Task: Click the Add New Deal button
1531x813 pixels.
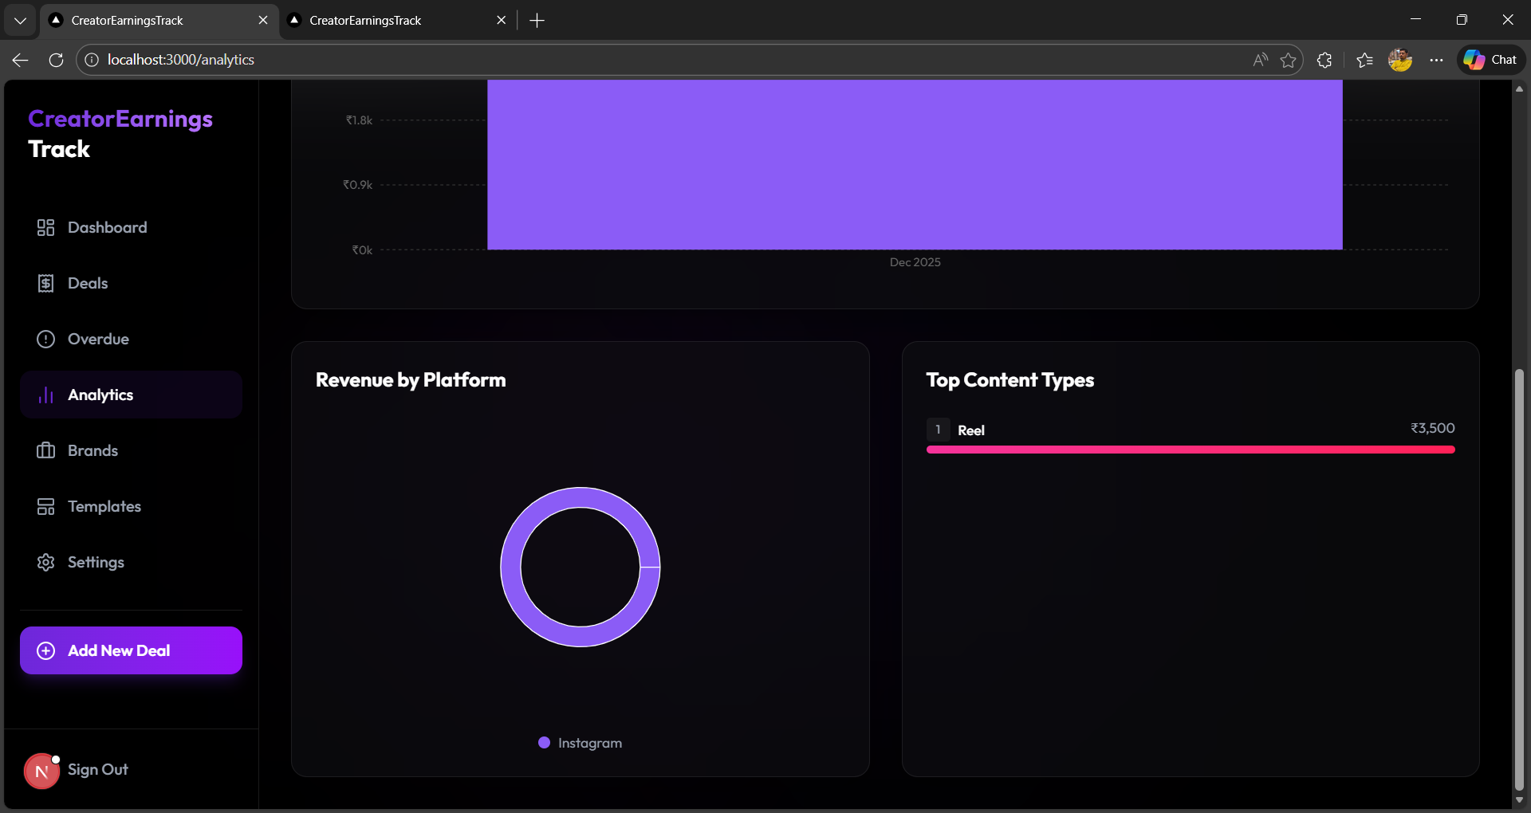Action: pos(130,650)
